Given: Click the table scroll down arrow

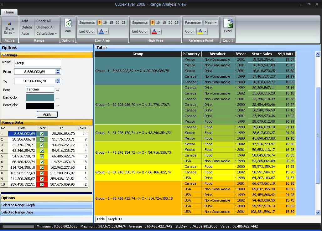Looking at the screenshot, I should [318, 213].
